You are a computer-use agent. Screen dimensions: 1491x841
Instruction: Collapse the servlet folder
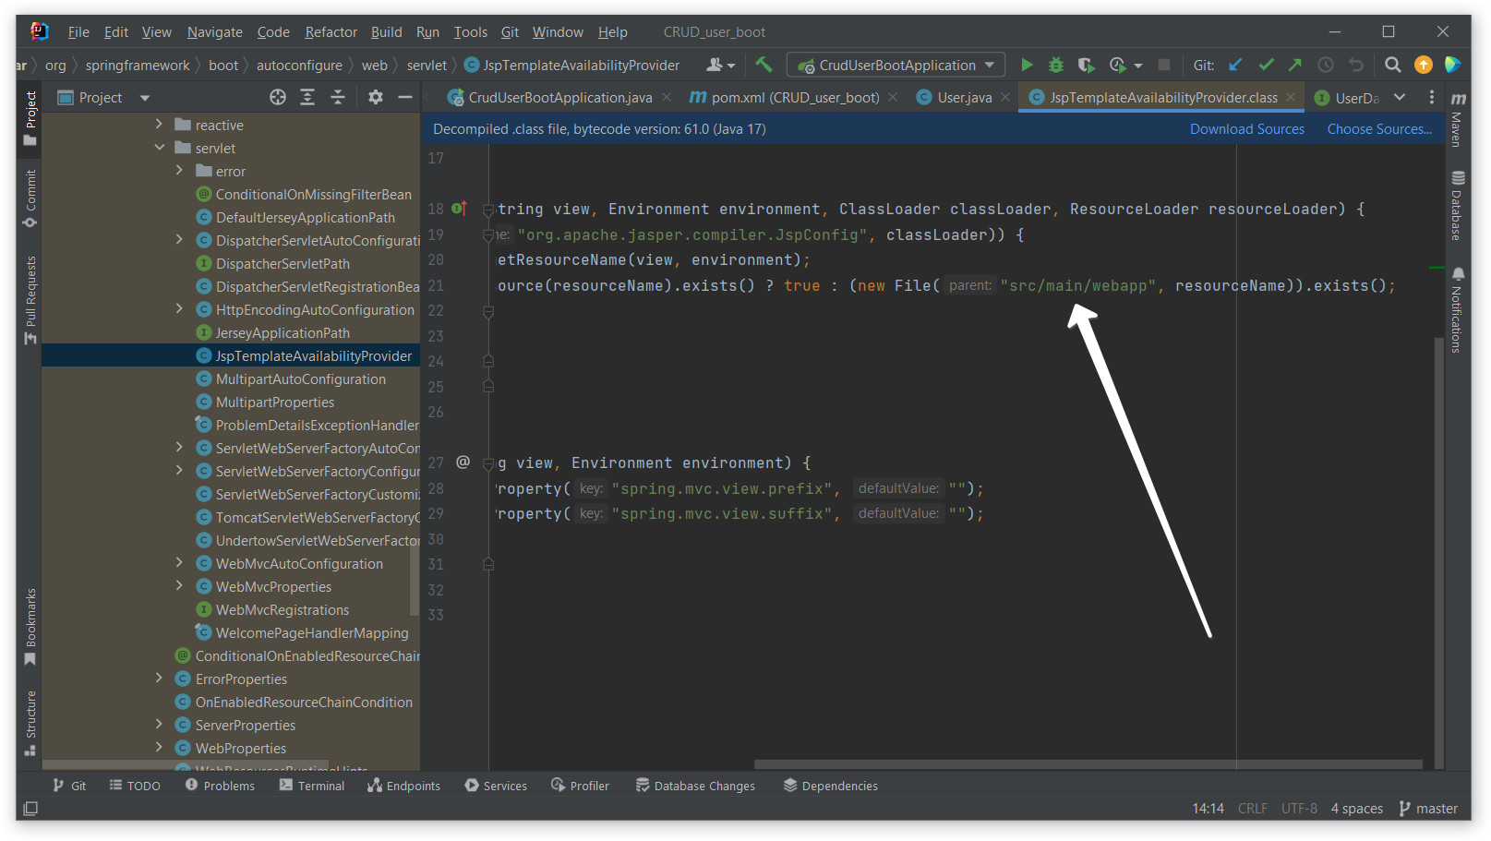click(160, 148)
